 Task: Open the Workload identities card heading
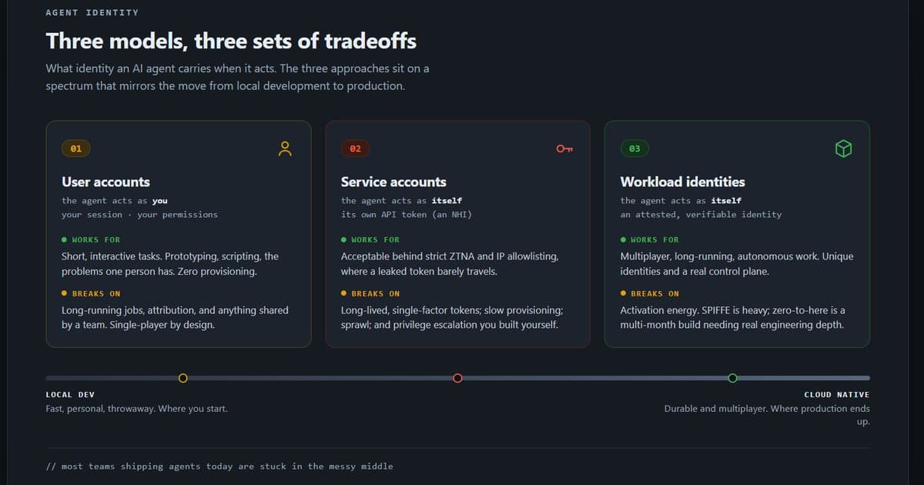[683, 182]
